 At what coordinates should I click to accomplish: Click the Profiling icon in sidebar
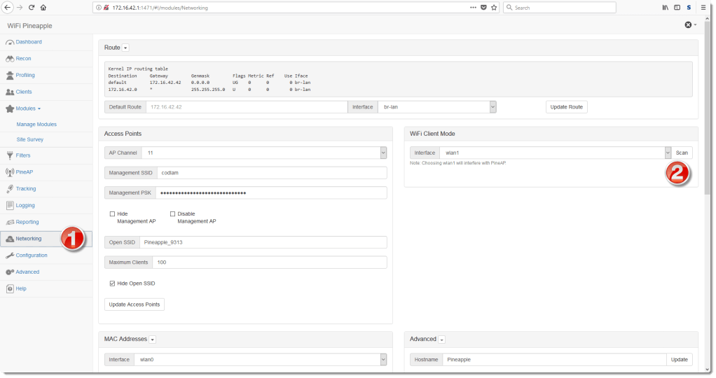(x=10, y=76)
